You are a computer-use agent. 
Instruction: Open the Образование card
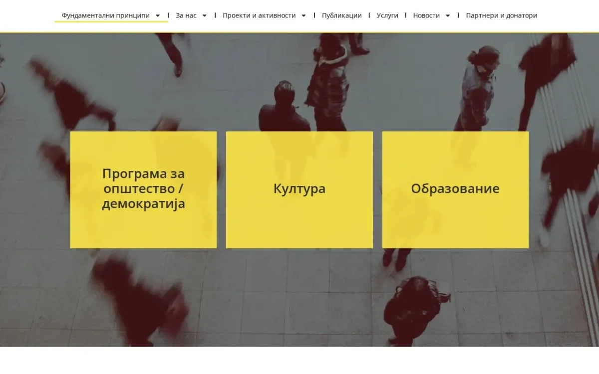(455, 189)
